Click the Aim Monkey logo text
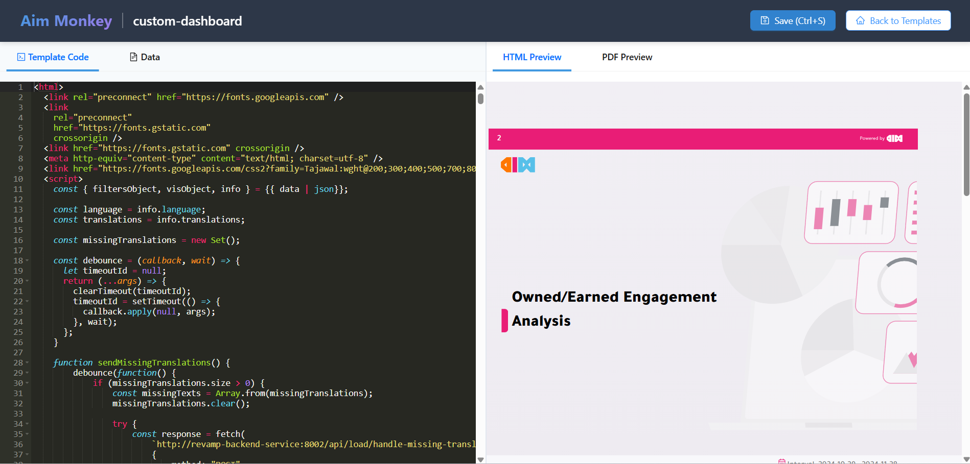Viewport: 970px width, 464px height. 66,21
